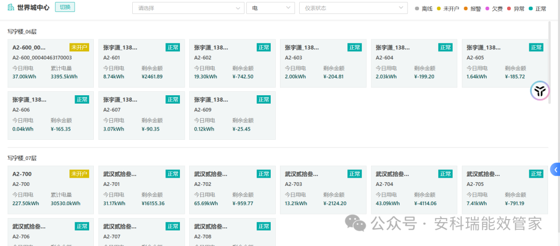Click the 未开户 yellow legend dot
The width and height of the screenshot is (560, 246).
[439, 9]
